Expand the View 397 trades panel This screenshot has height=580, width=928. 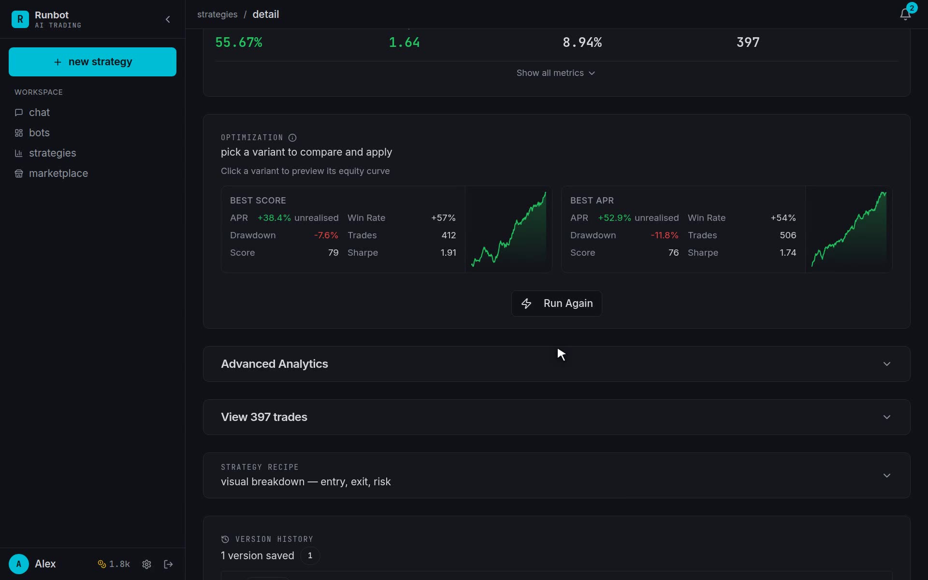557,417
